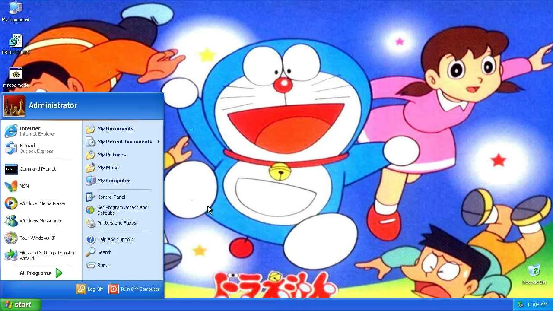
Task: Open Windows Messenger
Action: (41, 221)
